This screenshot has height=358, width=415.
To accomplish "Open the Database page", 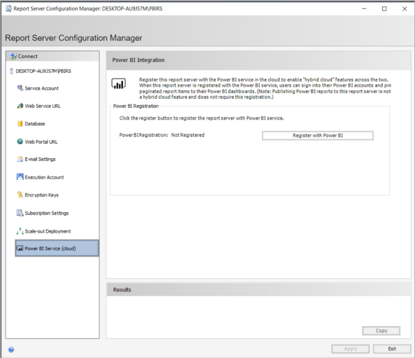I will pyautogui.click(x=35, y=124).
